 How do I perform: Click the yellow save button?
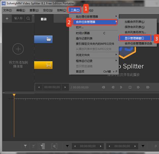43,65
